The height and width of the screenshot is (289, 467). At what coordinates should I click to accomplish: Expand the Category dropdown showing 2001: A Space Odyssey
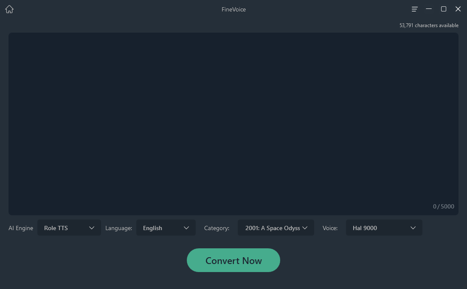[276, 228]
